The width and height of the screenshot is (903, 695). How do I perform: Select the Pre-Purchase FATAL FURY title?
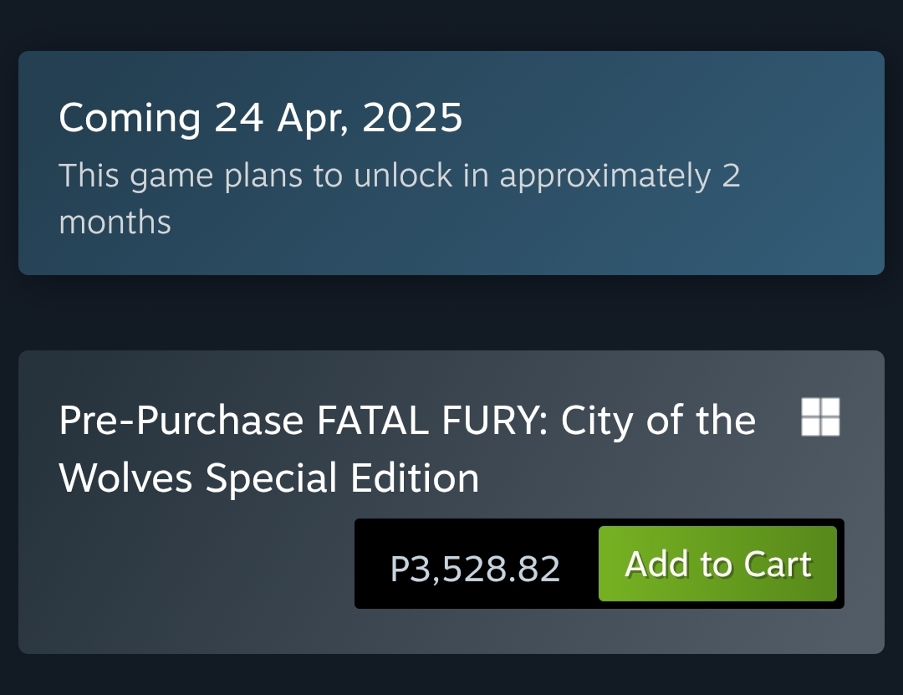407,449
